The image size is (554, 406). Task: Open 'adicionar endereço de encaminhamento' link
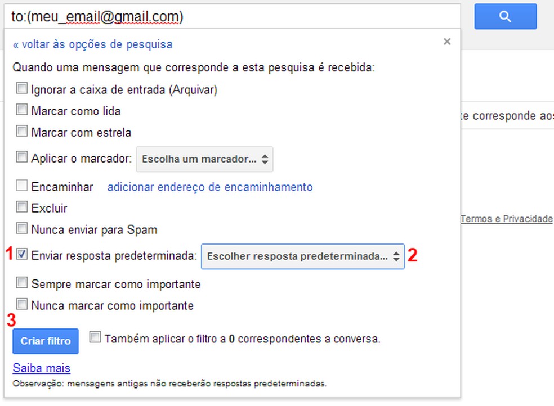pyautogui.click(x=210, y=187)
